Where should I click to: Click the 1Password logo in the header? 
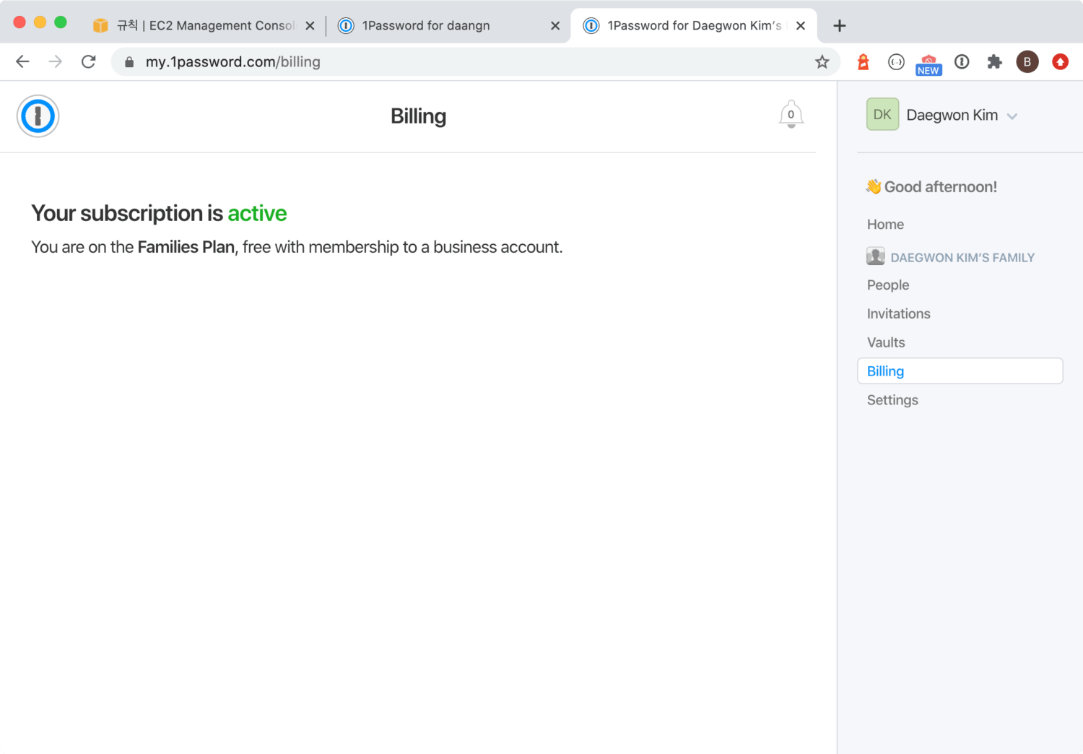pyautogui.click(x=38, y=116)
